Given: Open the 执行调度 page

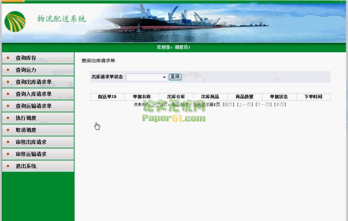Looking at the screenshot, I should 26,118.
